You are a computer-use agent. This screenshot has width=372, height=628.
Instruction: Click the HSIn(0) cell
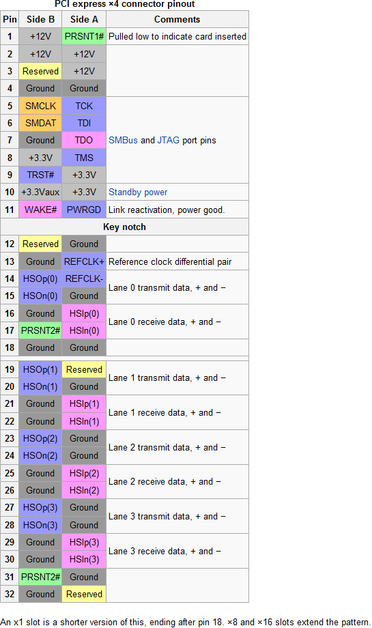tap(84, 331)
